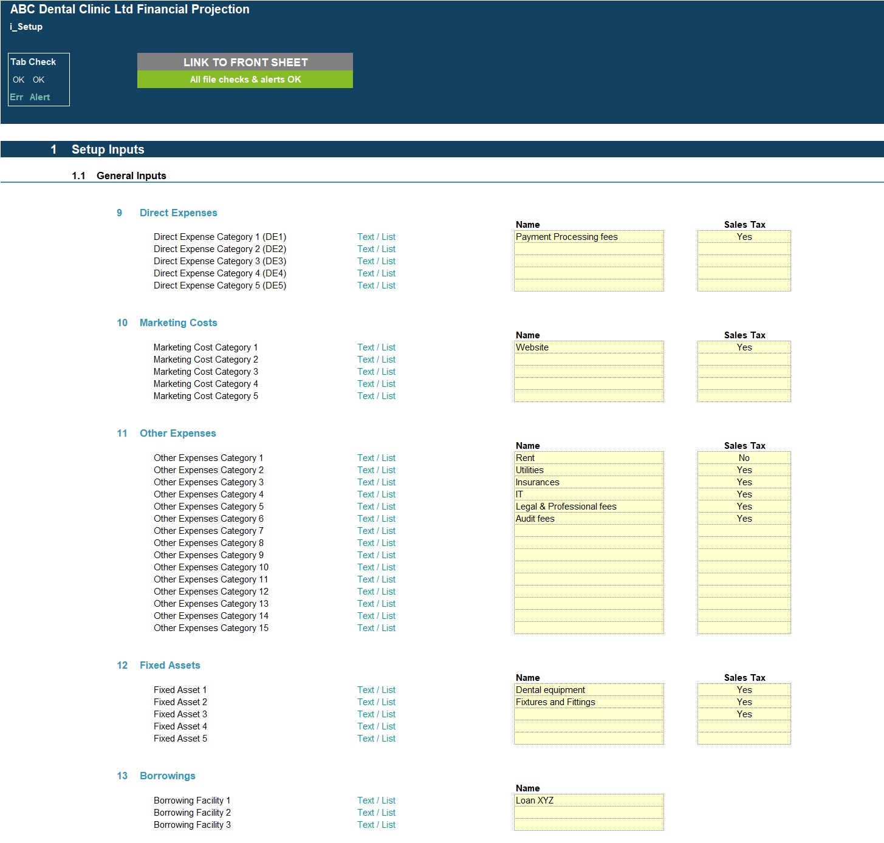The height and width of the screenshot is (843, 884).
Task: Click the Direct Expenses section heading
Action: point(178,213)
